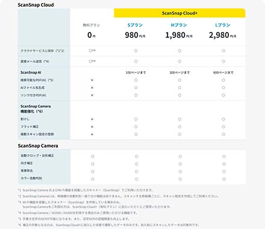Click the 無料プラン circle for 自動クロップ・台形補正

point(93,157)
